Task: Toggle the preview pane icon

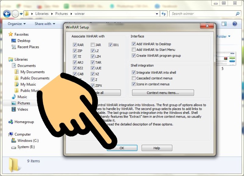Action: (224, 24)
